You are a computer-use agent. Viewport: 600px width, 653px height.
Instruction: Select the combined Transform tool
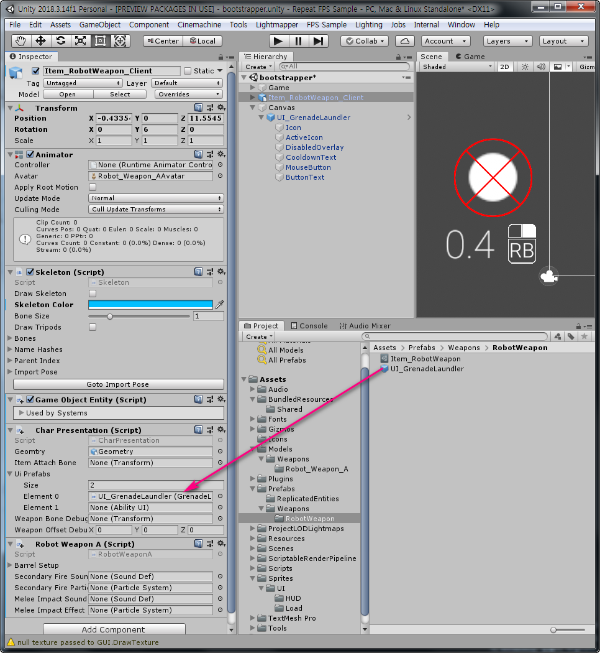(120, 41)
